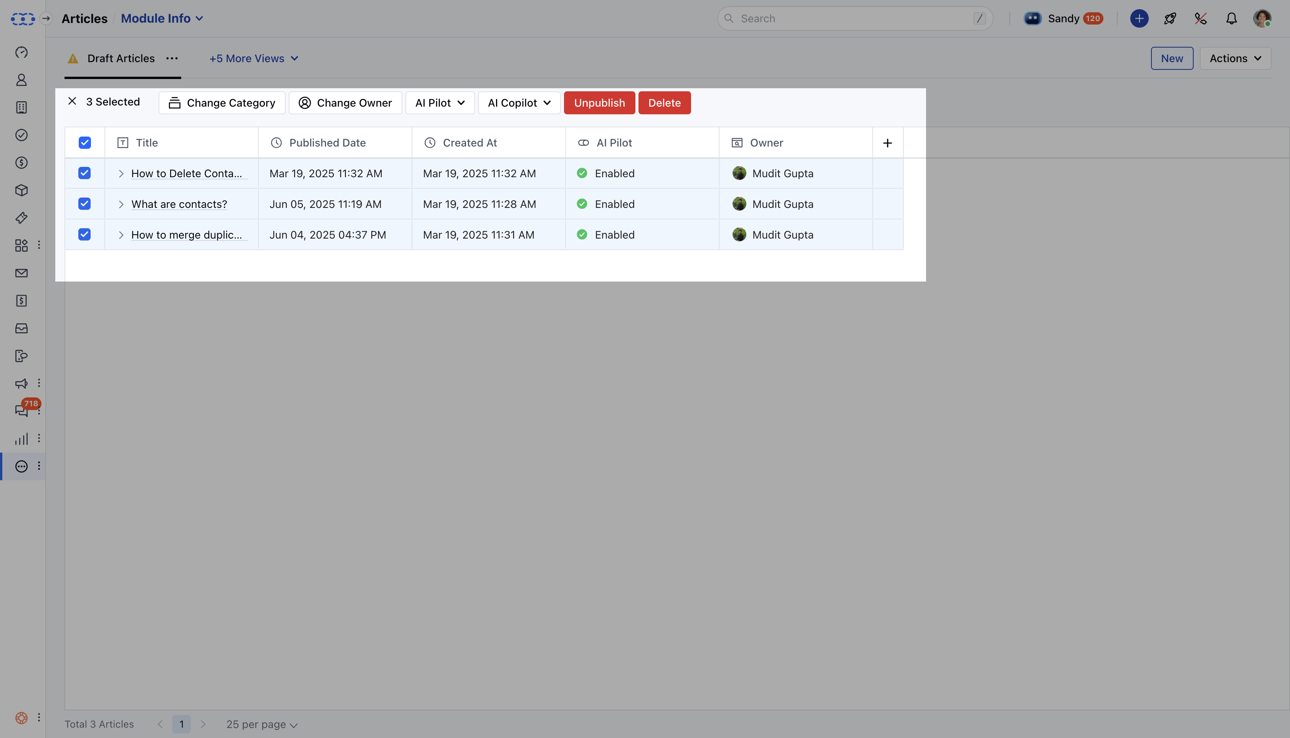
Task: Uncheck the 'How to merge duplic...' row checkbox
Action: point(85,234)
